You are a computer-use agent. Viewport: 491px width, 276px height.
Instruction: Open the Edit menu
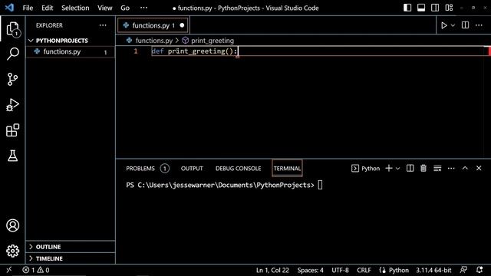pyautogui.click(x=48, y=8)
